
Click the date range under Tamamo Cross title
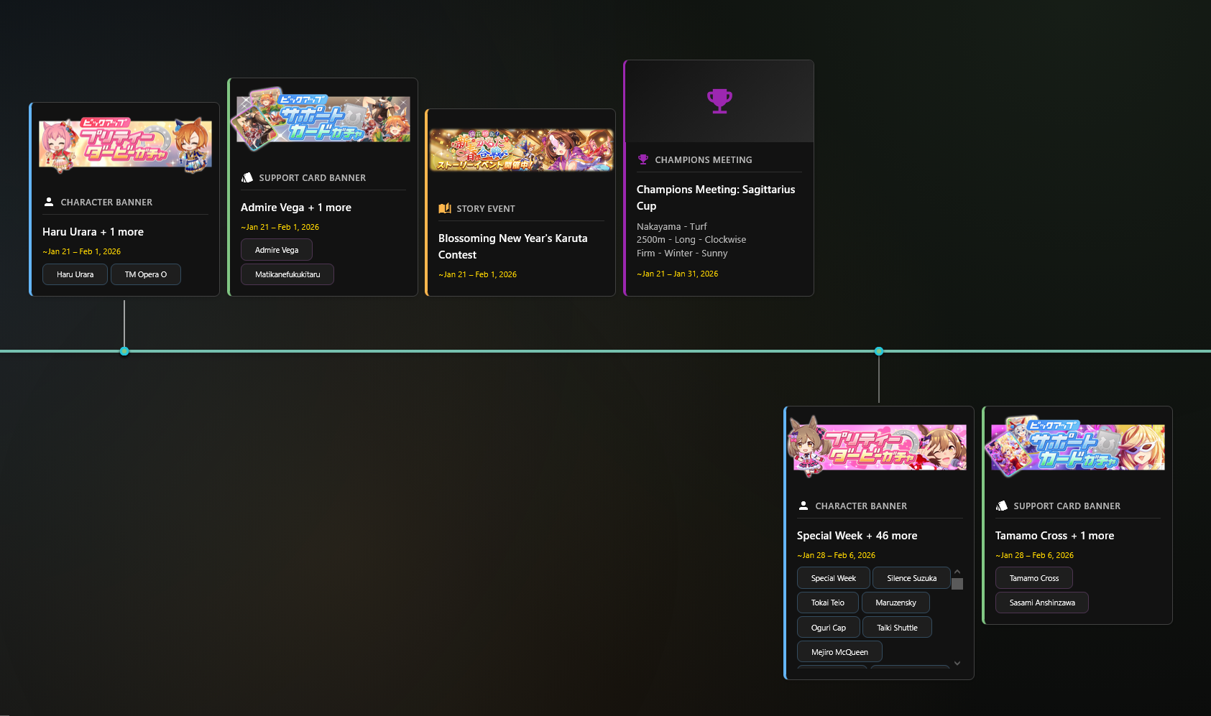coord(1035,555)
